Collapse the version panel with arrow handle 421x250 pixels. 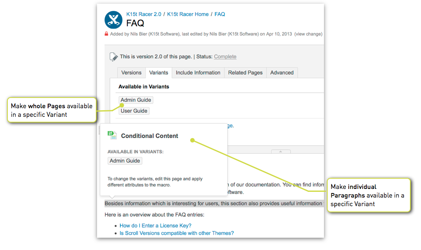pos(280,152)
